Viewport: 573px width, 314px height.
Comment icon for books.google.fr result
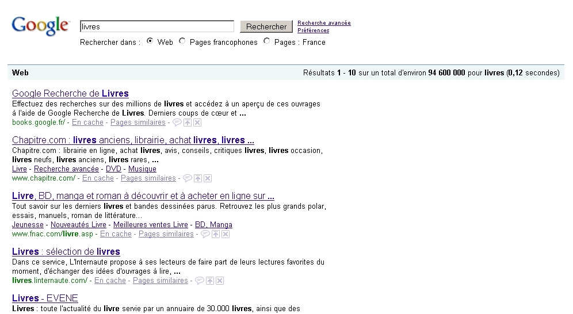pyautogui.click(x=177, y=122)
